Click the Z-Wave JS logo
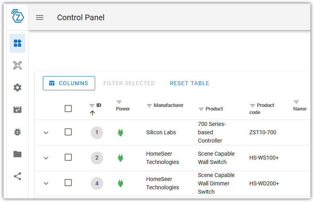This screenshot has width=314, height=202. pos(17,16)
